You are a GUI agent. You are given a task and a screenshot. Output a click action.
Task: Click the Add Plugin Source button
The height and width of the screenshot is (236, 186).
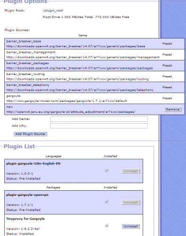point(30,134)
